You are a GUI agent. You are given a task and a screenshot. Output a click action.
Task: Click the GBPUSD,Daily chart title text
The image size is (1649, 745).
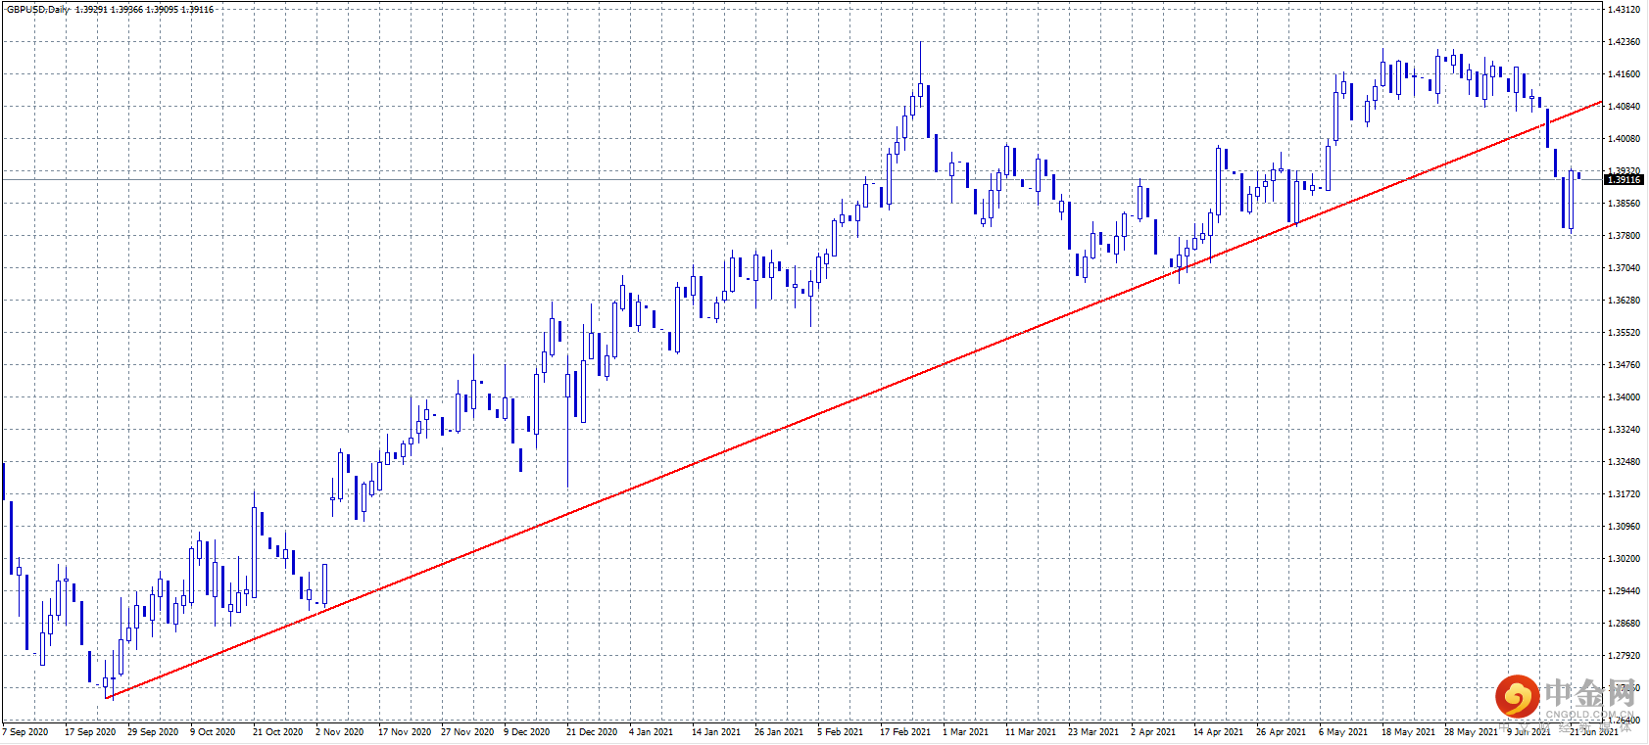click(38, 9)
